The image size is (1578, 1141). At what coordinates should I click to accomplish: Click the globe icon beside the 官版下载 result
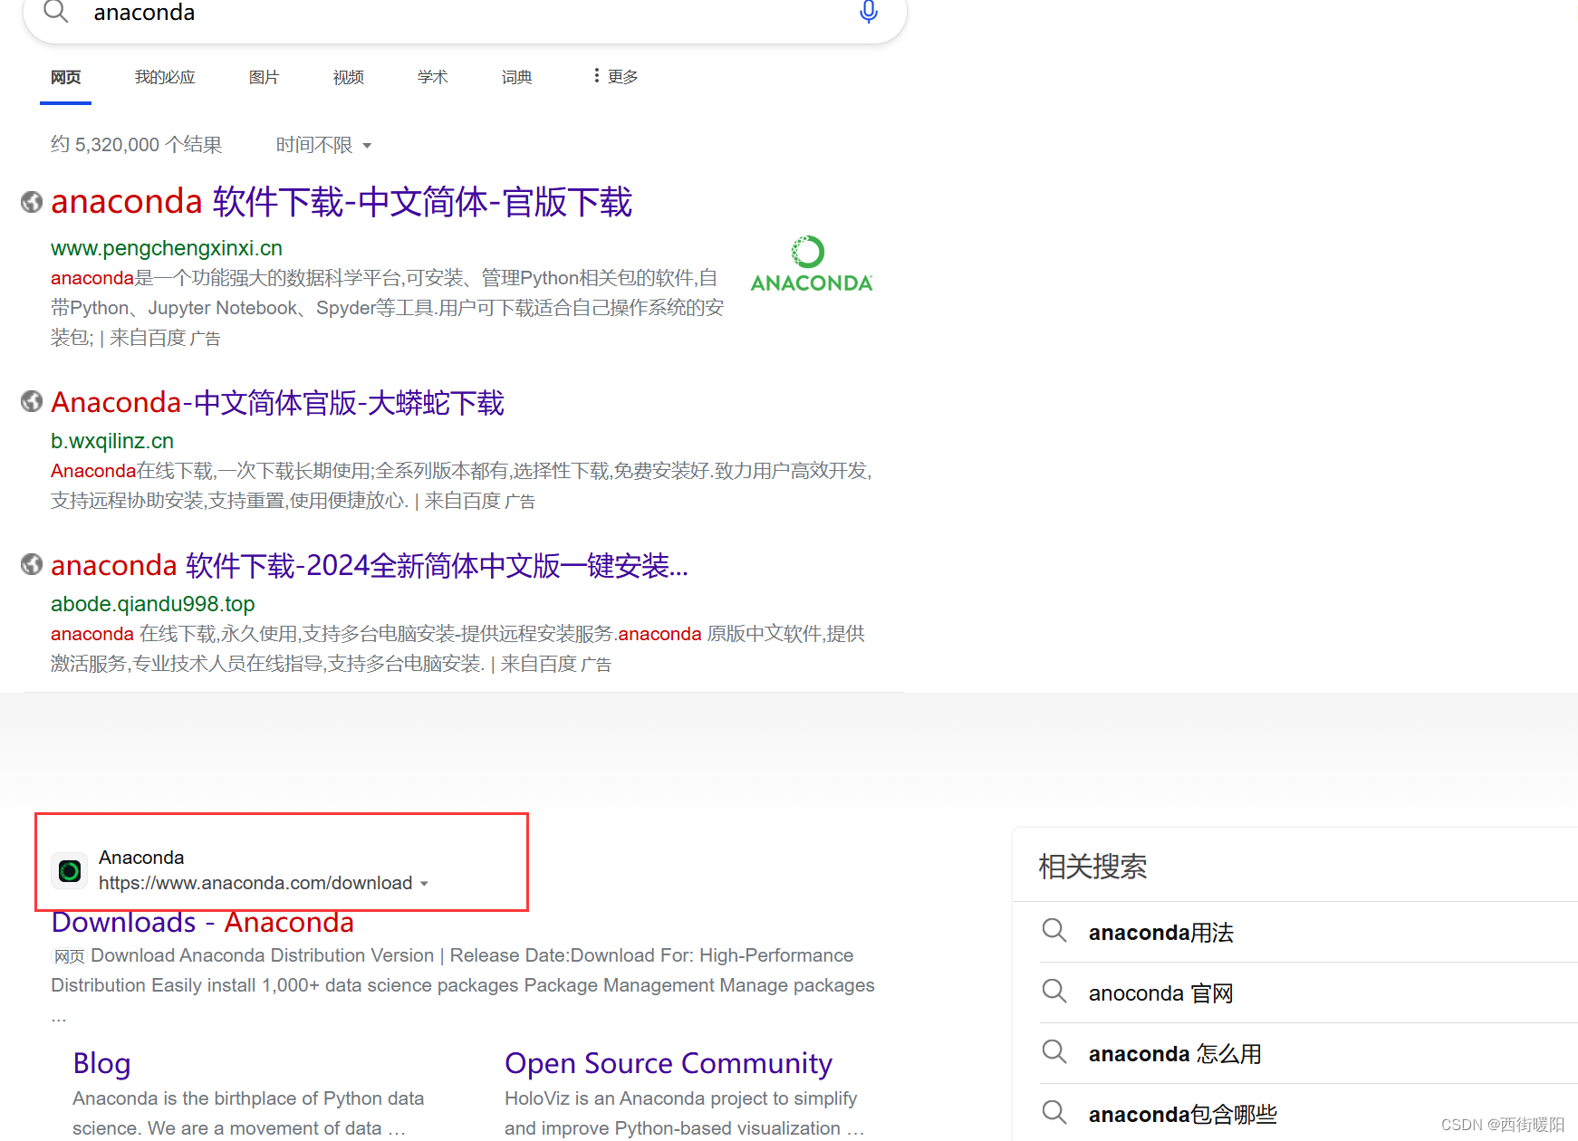(x=32, y=202)
